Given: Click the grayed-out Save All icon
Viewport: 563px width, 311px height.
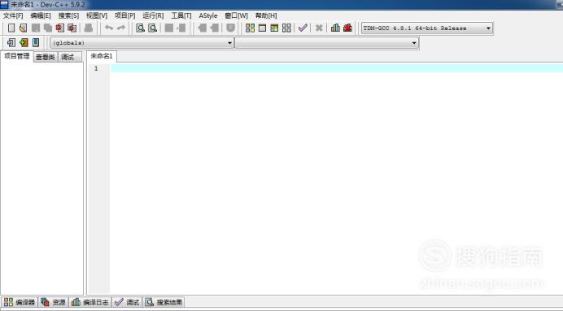Looking at the screenshot, I should click(48, 28).
